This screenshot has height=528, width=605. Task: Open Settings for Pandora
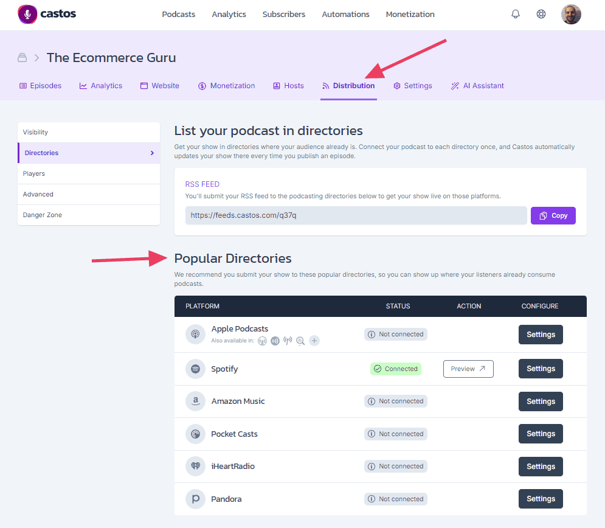click(x=541, y=499)
